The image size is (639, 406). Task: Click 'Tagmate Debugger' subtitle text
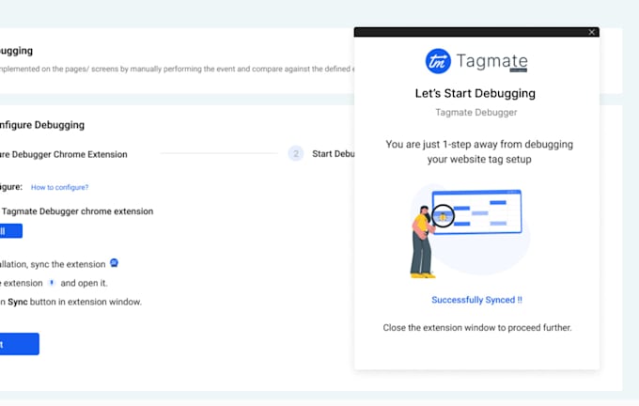476,113
